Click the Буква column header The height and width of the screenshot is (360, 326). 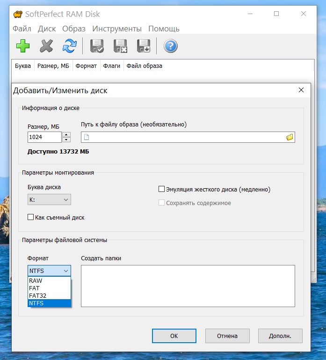click(x=23, y=66)
